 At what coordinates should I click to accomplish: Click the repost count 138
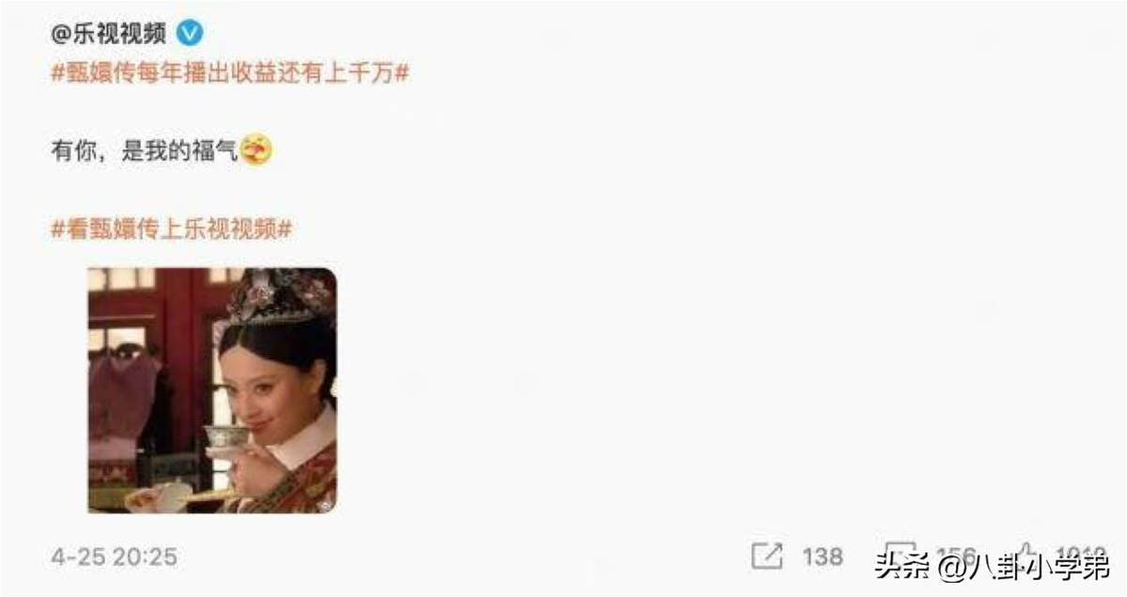[823, 557]
